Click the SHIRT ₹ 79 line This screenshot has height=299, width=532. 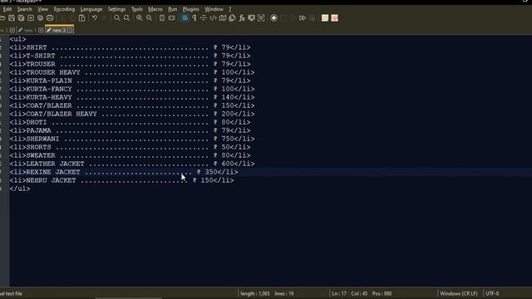(x=130, y=47)
